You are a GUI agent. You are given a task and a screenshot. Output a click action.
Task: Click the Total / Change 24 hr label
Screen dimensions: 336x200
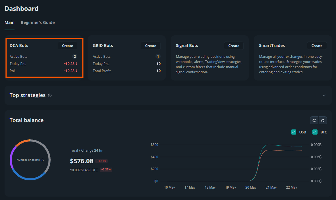point(86,150)
